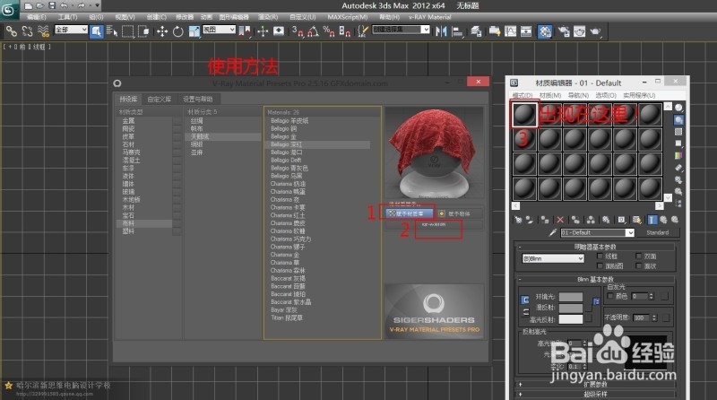Open the MAXScript(M) menu
This screenshot has height=400, width=717.
click(346, 16)
